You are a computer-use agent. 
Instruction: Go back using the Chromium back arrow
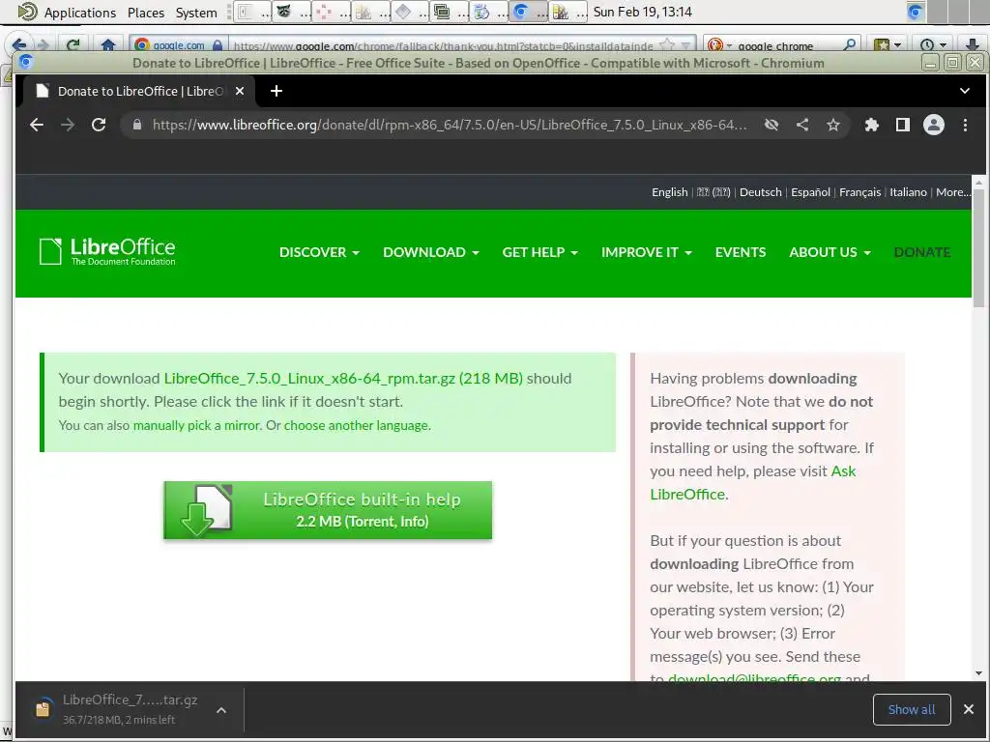[37, 125]
